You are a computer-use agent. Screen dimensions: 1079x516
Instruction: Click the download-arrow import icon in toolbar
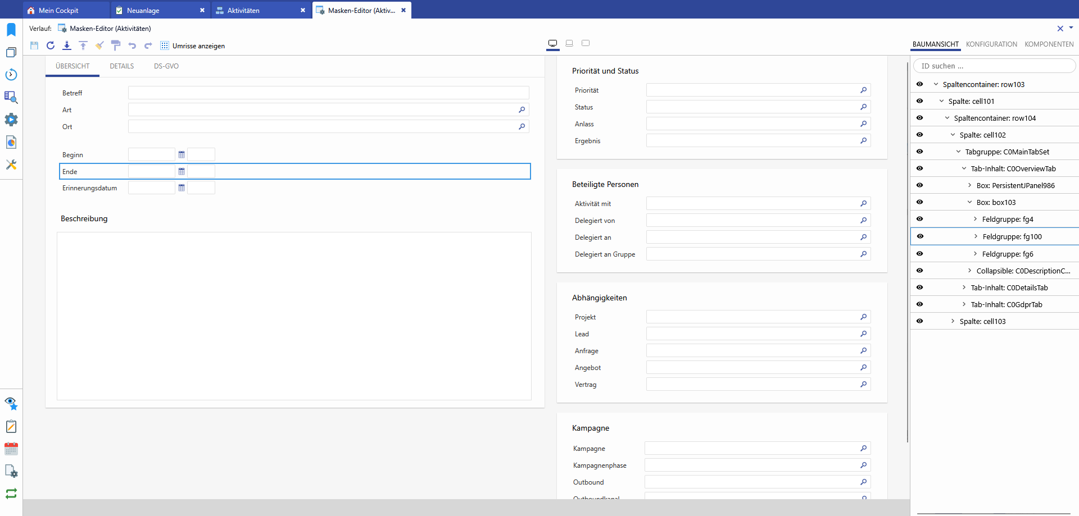(67, 45)
